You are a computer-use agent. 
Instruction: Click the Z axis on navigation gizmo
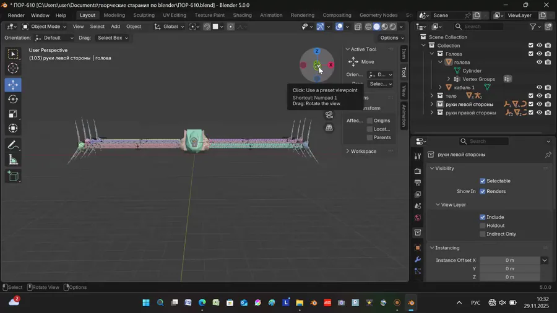point(317,51)
